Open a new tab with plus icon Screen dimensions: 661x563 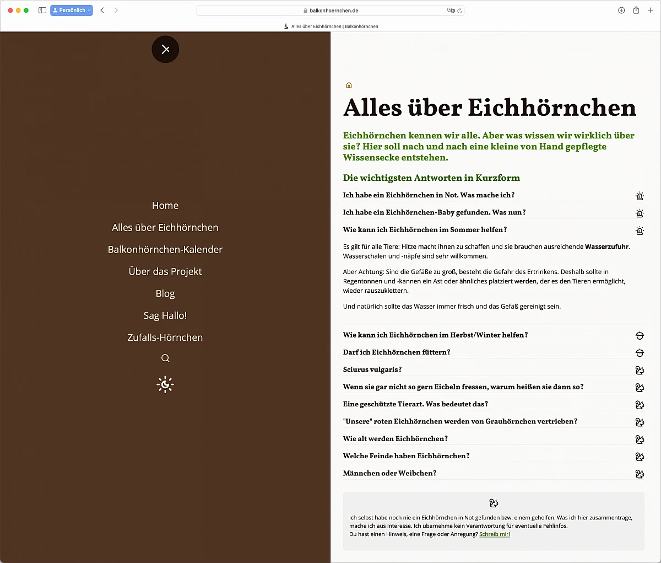[x=651, y=10]
